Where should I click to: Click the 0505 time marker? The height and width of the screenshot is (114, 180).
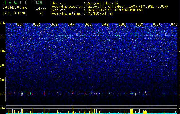[x=88, y=25]
